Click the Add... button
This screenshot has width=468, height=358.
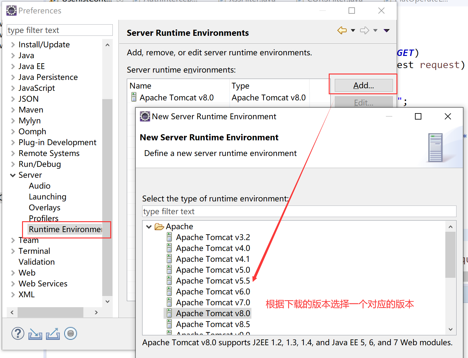(364, 85)
